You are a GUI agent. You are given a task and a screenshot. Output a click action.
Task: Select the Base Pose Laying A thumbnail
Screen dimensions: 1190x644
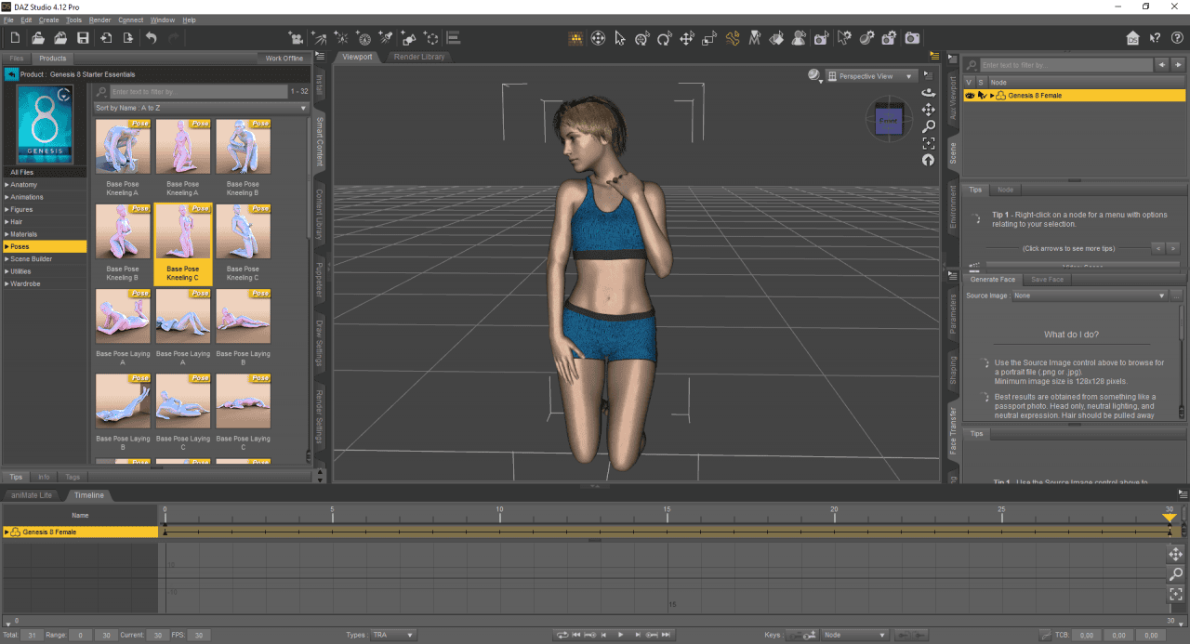(x=122, y=315)
